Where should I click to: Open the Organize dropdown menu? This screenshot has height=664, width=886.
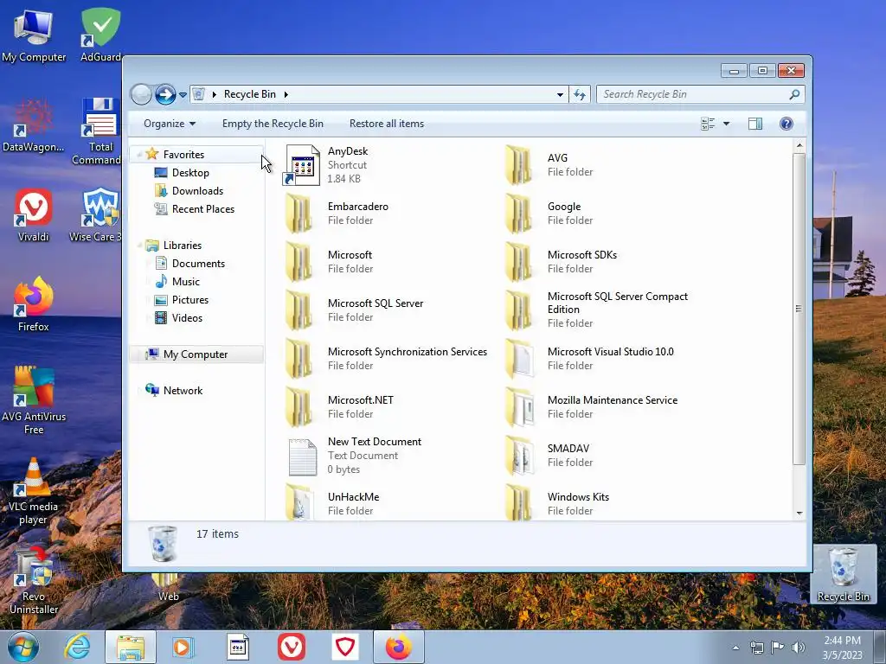170,124
